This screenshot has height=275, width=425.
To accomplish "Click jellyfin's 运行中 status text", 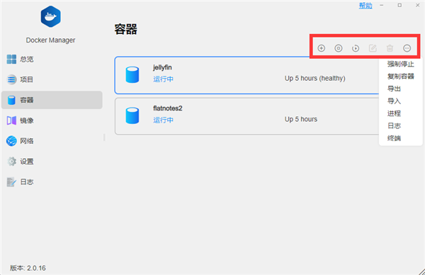I will (163, 79).
